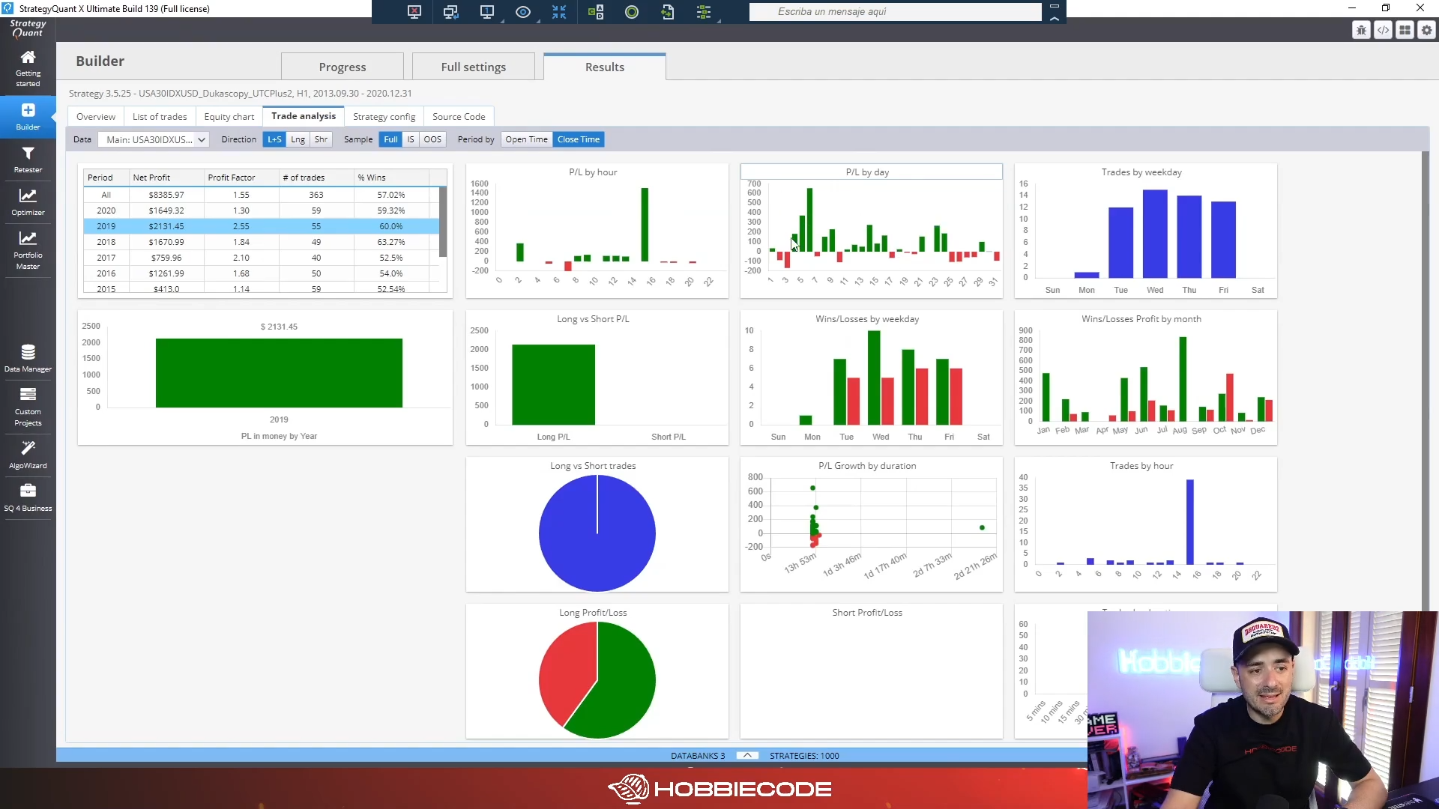
Task: Sort table by Net Profit column
Action: click(x=166, y=178)
